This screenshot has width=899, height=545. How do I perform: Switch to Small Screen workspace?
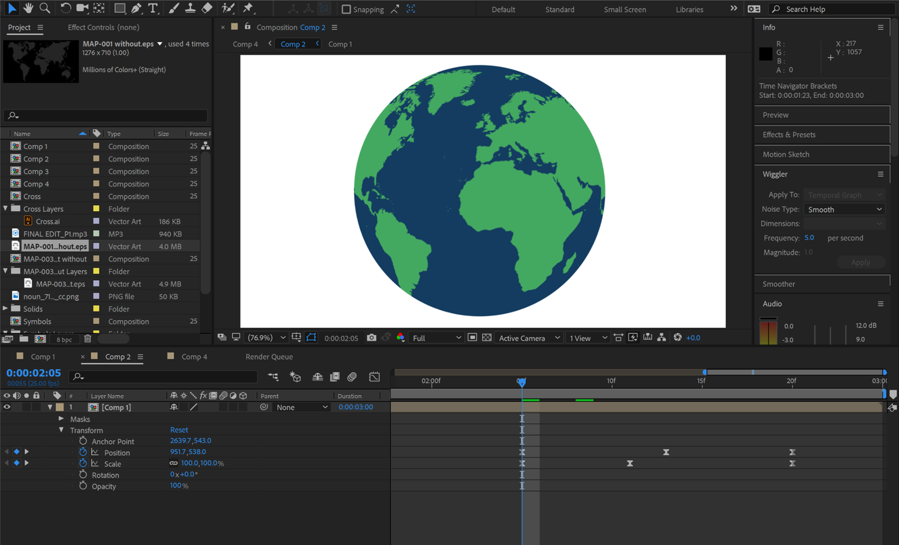click(x=624, y=9)
